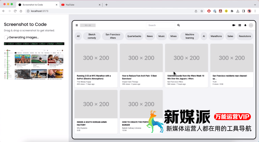The width and height of the screenshot is (259, 142).
Task: Select the Sketch comedy chip
Action: [92, 36]
